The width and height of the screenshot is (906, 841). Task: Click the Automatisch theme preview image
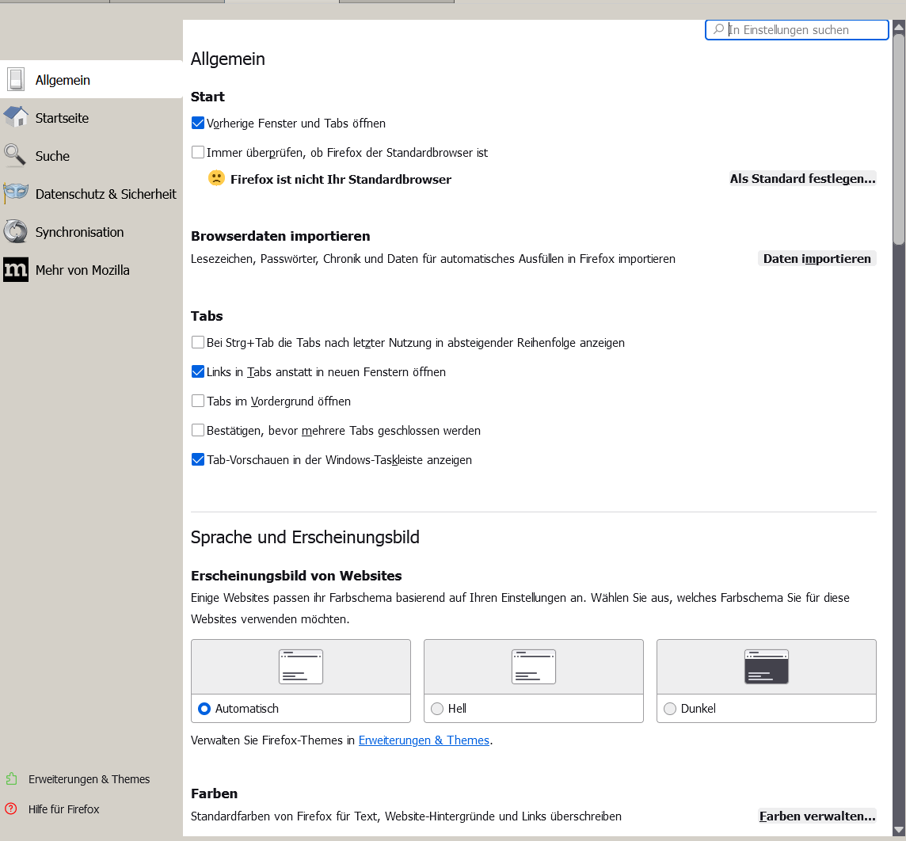tap(300, 667)
